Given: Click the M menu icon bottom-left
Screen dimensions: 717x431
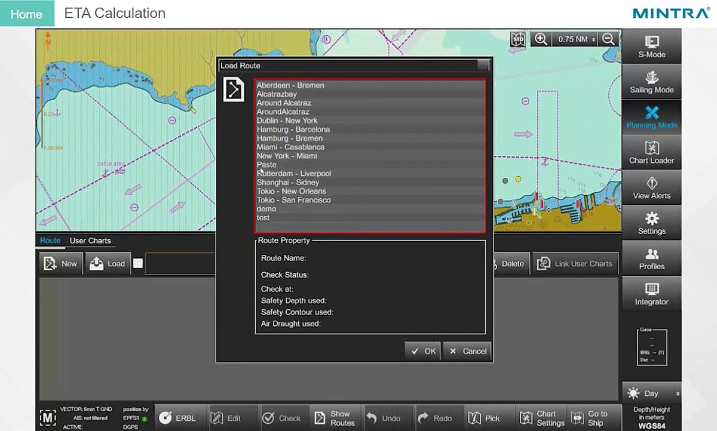Looking at the screenshot, I should point(47,418).
